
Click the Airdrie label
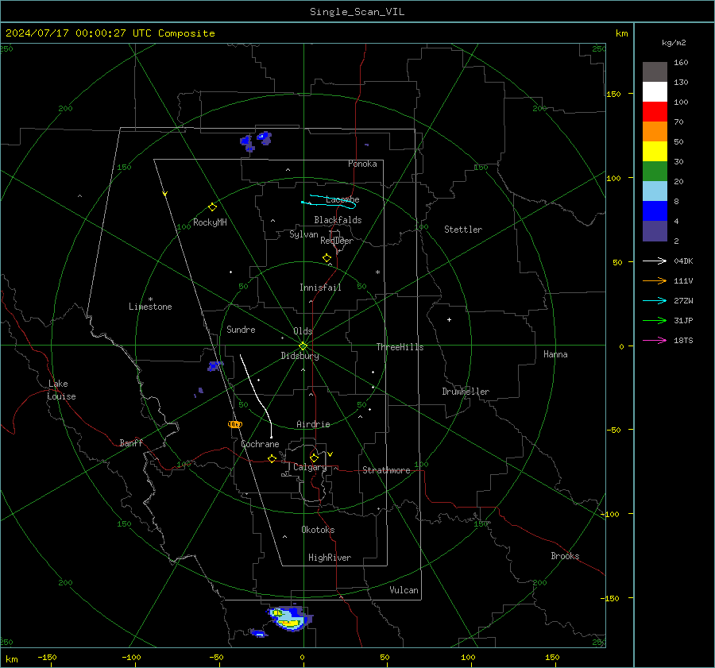coord(313,424)
